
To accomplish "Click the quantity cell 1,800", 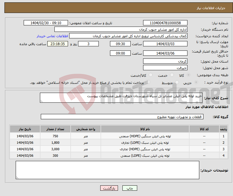I will click(x=55, y=143).
